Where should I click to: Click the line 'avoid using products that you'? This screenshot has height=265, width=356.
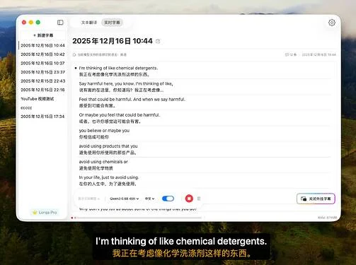pos(108,146)
